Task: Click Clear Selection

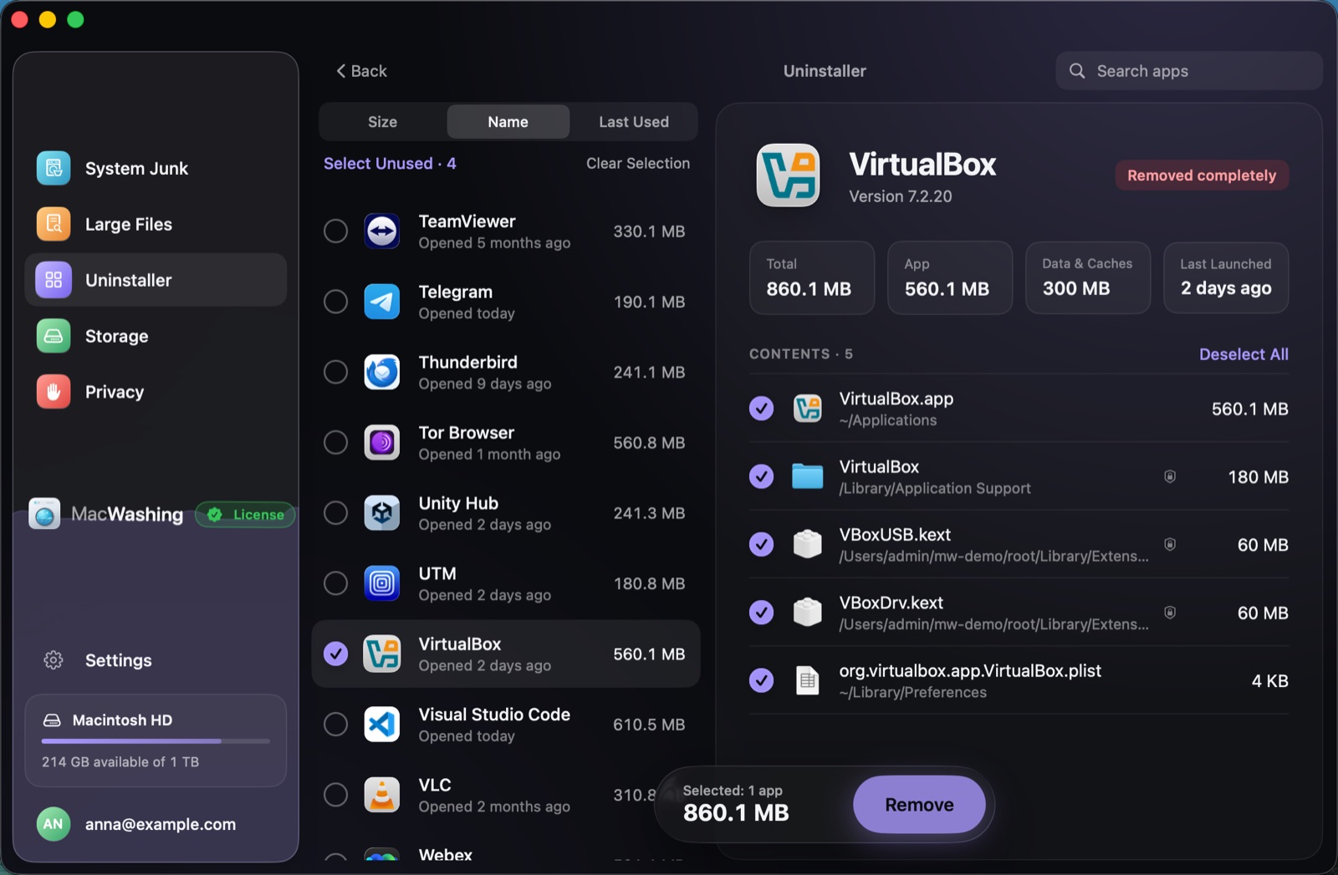Action: point(638,164)
